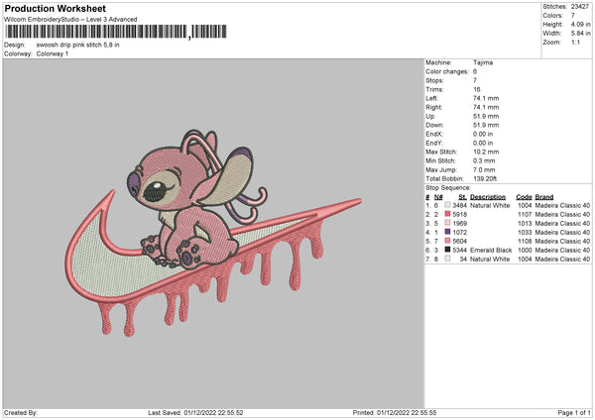Click the Stitches count value 23427
The width and height of the screenshot is (595, 420).
(580, 6)
